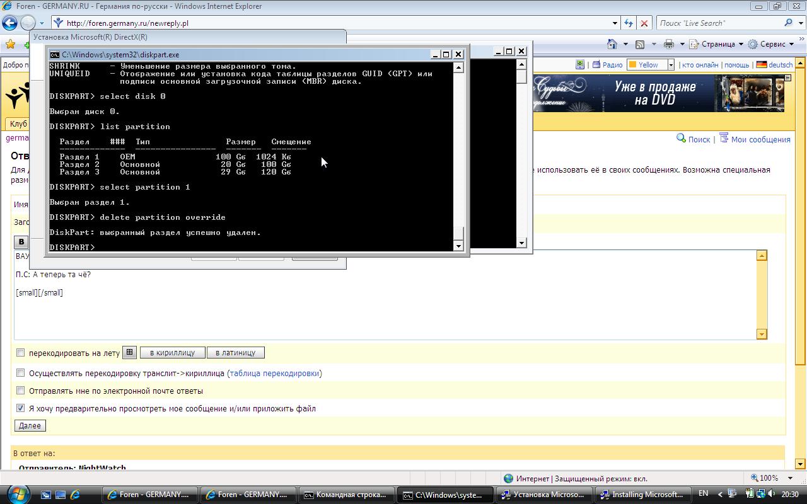Click the Live Search magnifier icon
The width and height of the screenshot is (807, 504).
[x=788, y=23]
